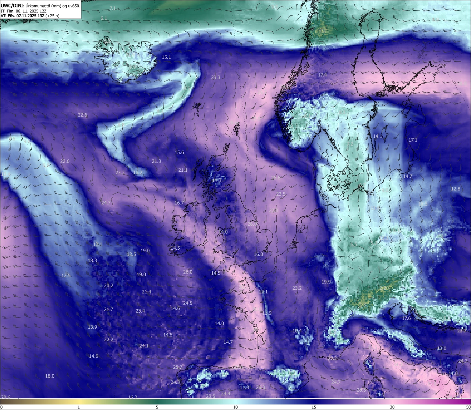Click the map value 15.6

(x=179, y=152)
